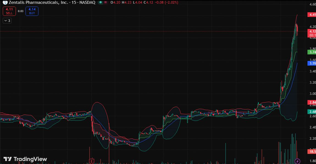The image size is (316, 164).
Task: Click the open value O4.20
Action: (x=115, y=2)
